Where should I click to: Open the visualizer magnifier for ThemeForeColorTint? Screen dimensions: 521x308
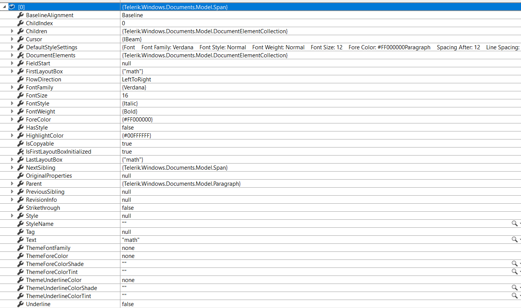515,272
